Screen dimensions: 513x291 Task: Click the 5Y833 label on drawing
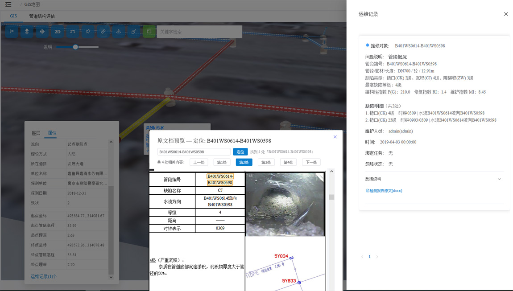[x=289, y=281]
